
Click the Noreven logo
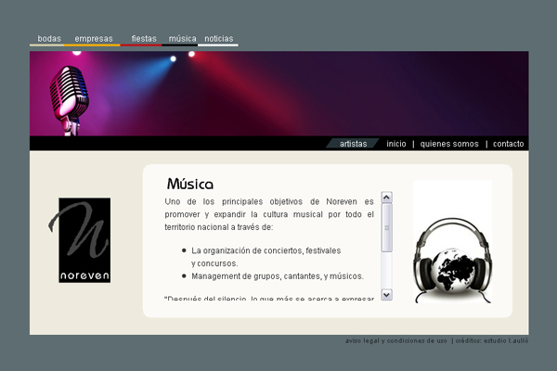84,240
